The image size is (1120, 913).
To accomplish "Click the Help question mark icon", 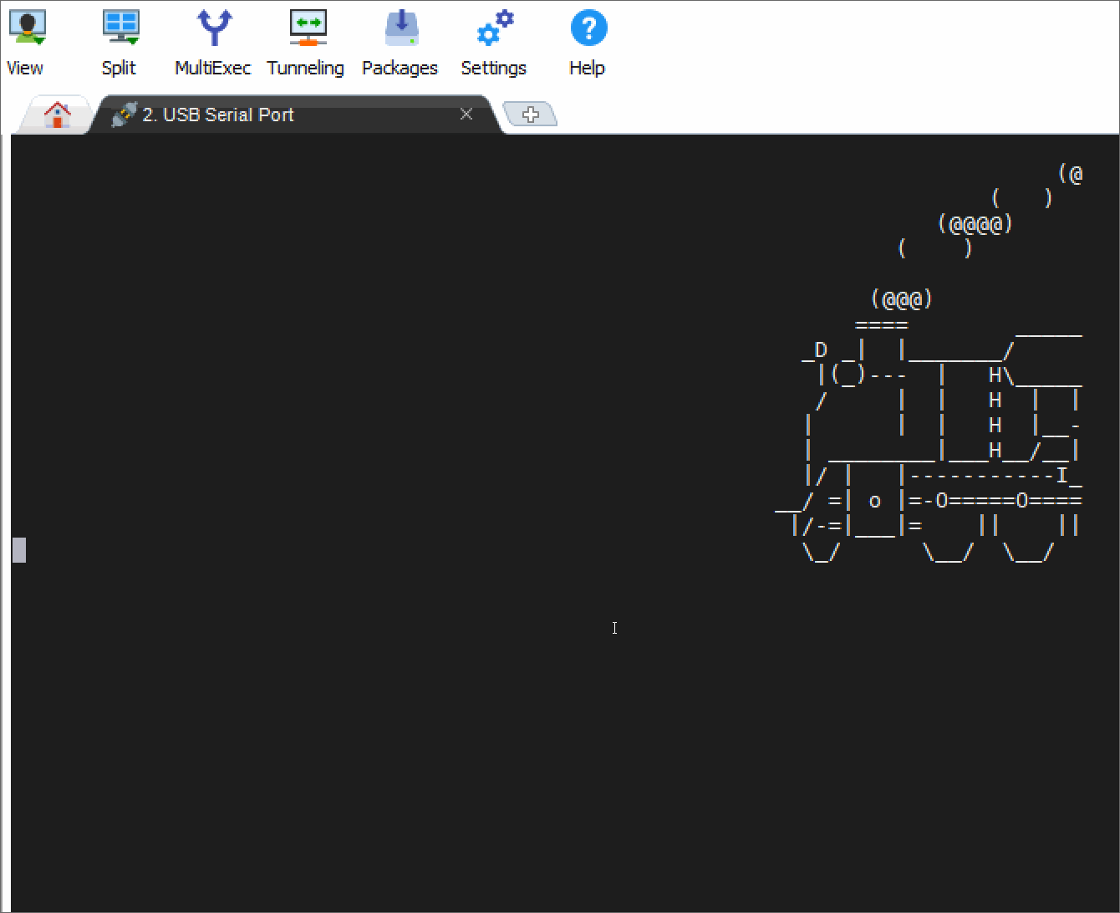I will click(588, 28).
